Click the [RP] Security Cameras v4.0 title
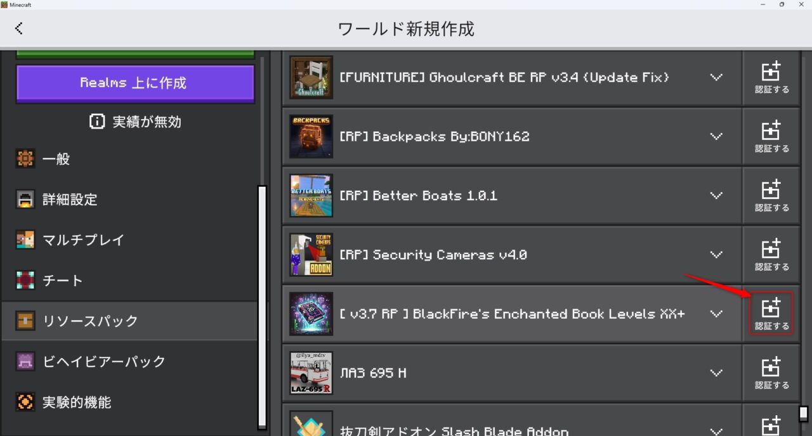The height and width of the screenshot is (436, 812). (433, 255)
